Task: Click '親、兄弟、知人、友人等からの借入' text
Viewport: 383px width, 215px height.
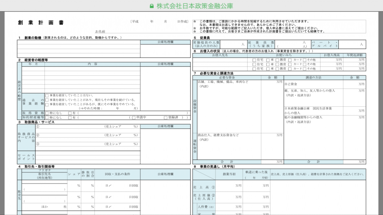Action: click(310, 91)
